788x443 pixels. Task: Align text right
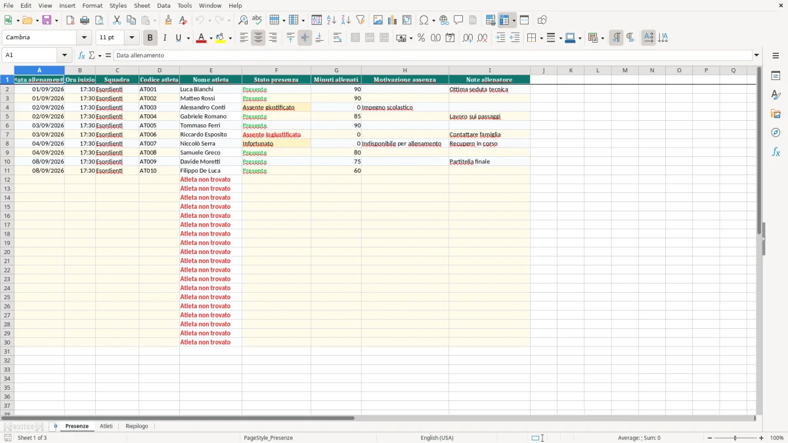pos(273,38)
